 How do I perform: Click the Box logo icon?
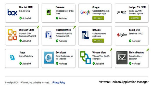click(x=12, y=12)
